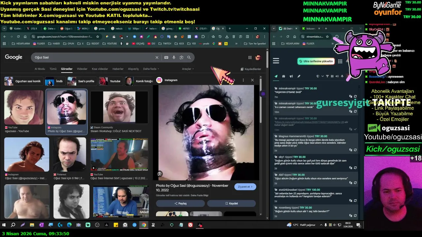Open the Daha Fazla Bilgi link
This screenshot has height=237, width=422.
[x=200, y=195]
